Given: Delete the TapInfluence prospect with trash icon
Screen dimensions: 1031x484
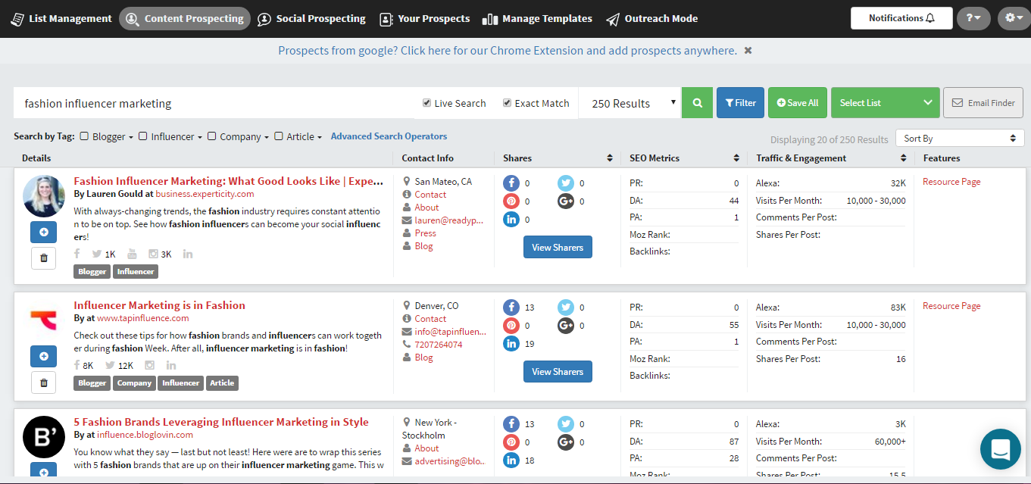Looking at the screenshot, I should [x=43, y=383].
